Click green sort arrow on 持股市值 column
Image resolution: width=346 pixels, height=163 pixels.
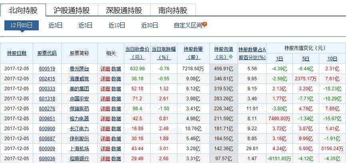click(231, 57)
